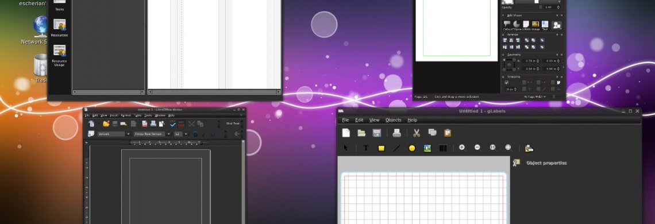Toggle the Snapping checkbox
Screen dimensions: 655x224
(507, 83)
